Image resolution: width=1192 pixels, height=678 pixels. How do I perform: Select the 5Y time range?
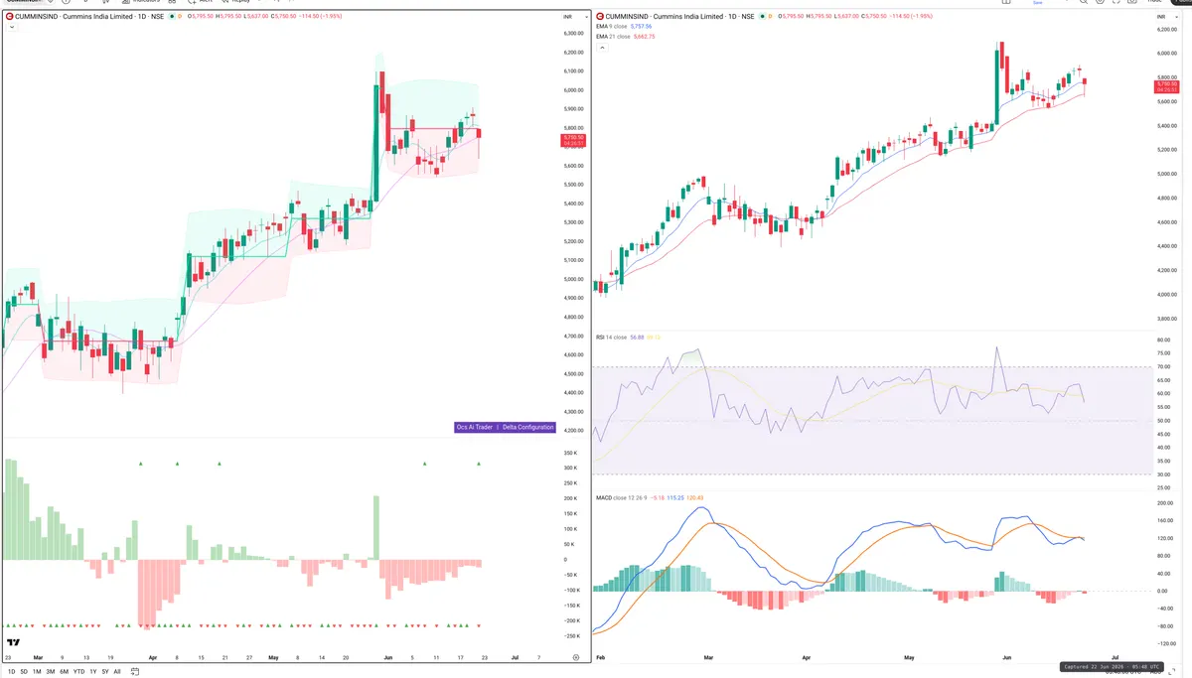(x=105, y=671)
